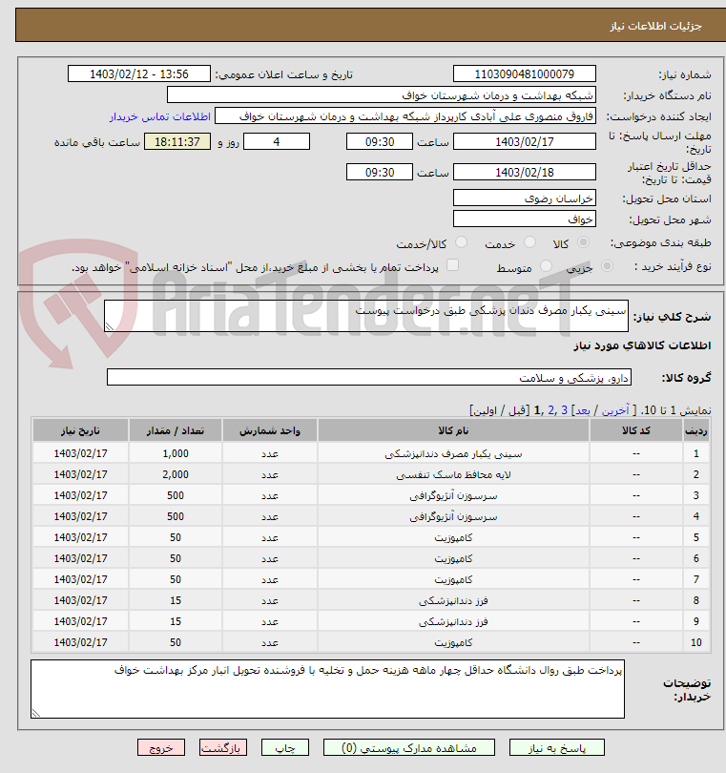The image size is (726, 773).
Task: Click the چاپ print button
Action: [x=285, y=748]
